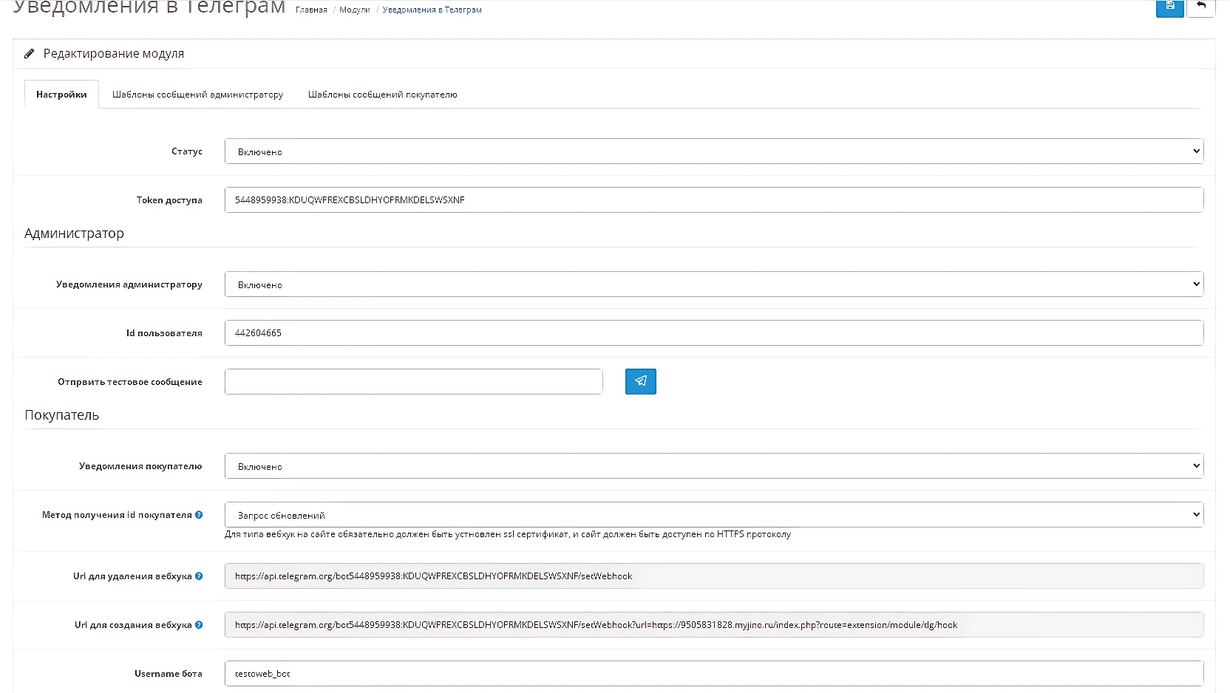
Task: Open Метод получения id покупателя dropdown
Action: [x=714, y=515]
